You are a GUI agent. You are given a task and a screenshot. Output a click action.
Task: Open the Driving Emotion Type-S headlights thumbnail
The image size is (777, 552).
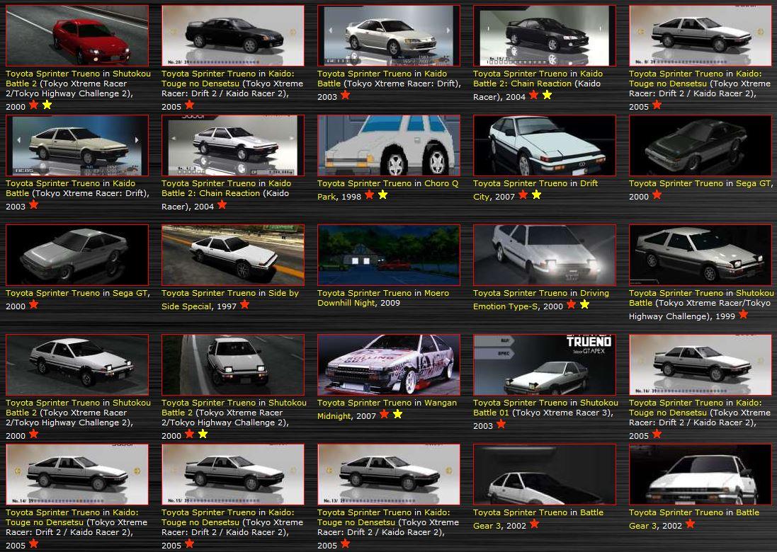[x=545, y=255]
